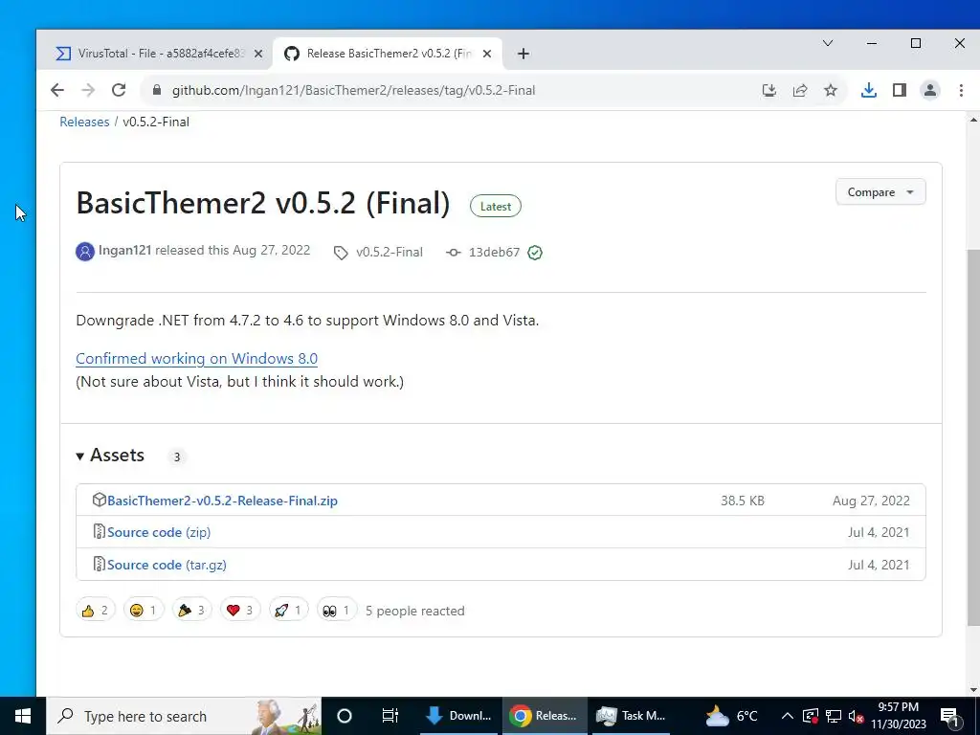Open the Windows Start menu
This screenshot has width=980, height=735.
[x=23, y=716]
